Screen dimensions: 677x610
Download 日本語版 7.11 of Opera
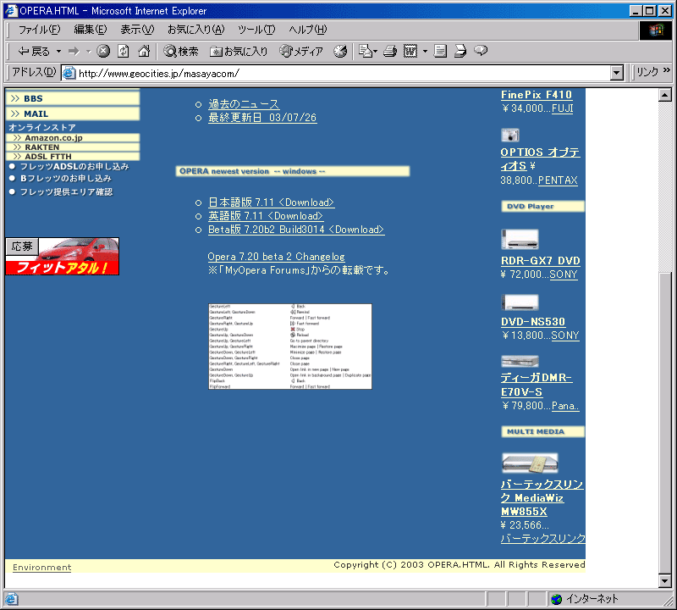click(x=272, y=202)
